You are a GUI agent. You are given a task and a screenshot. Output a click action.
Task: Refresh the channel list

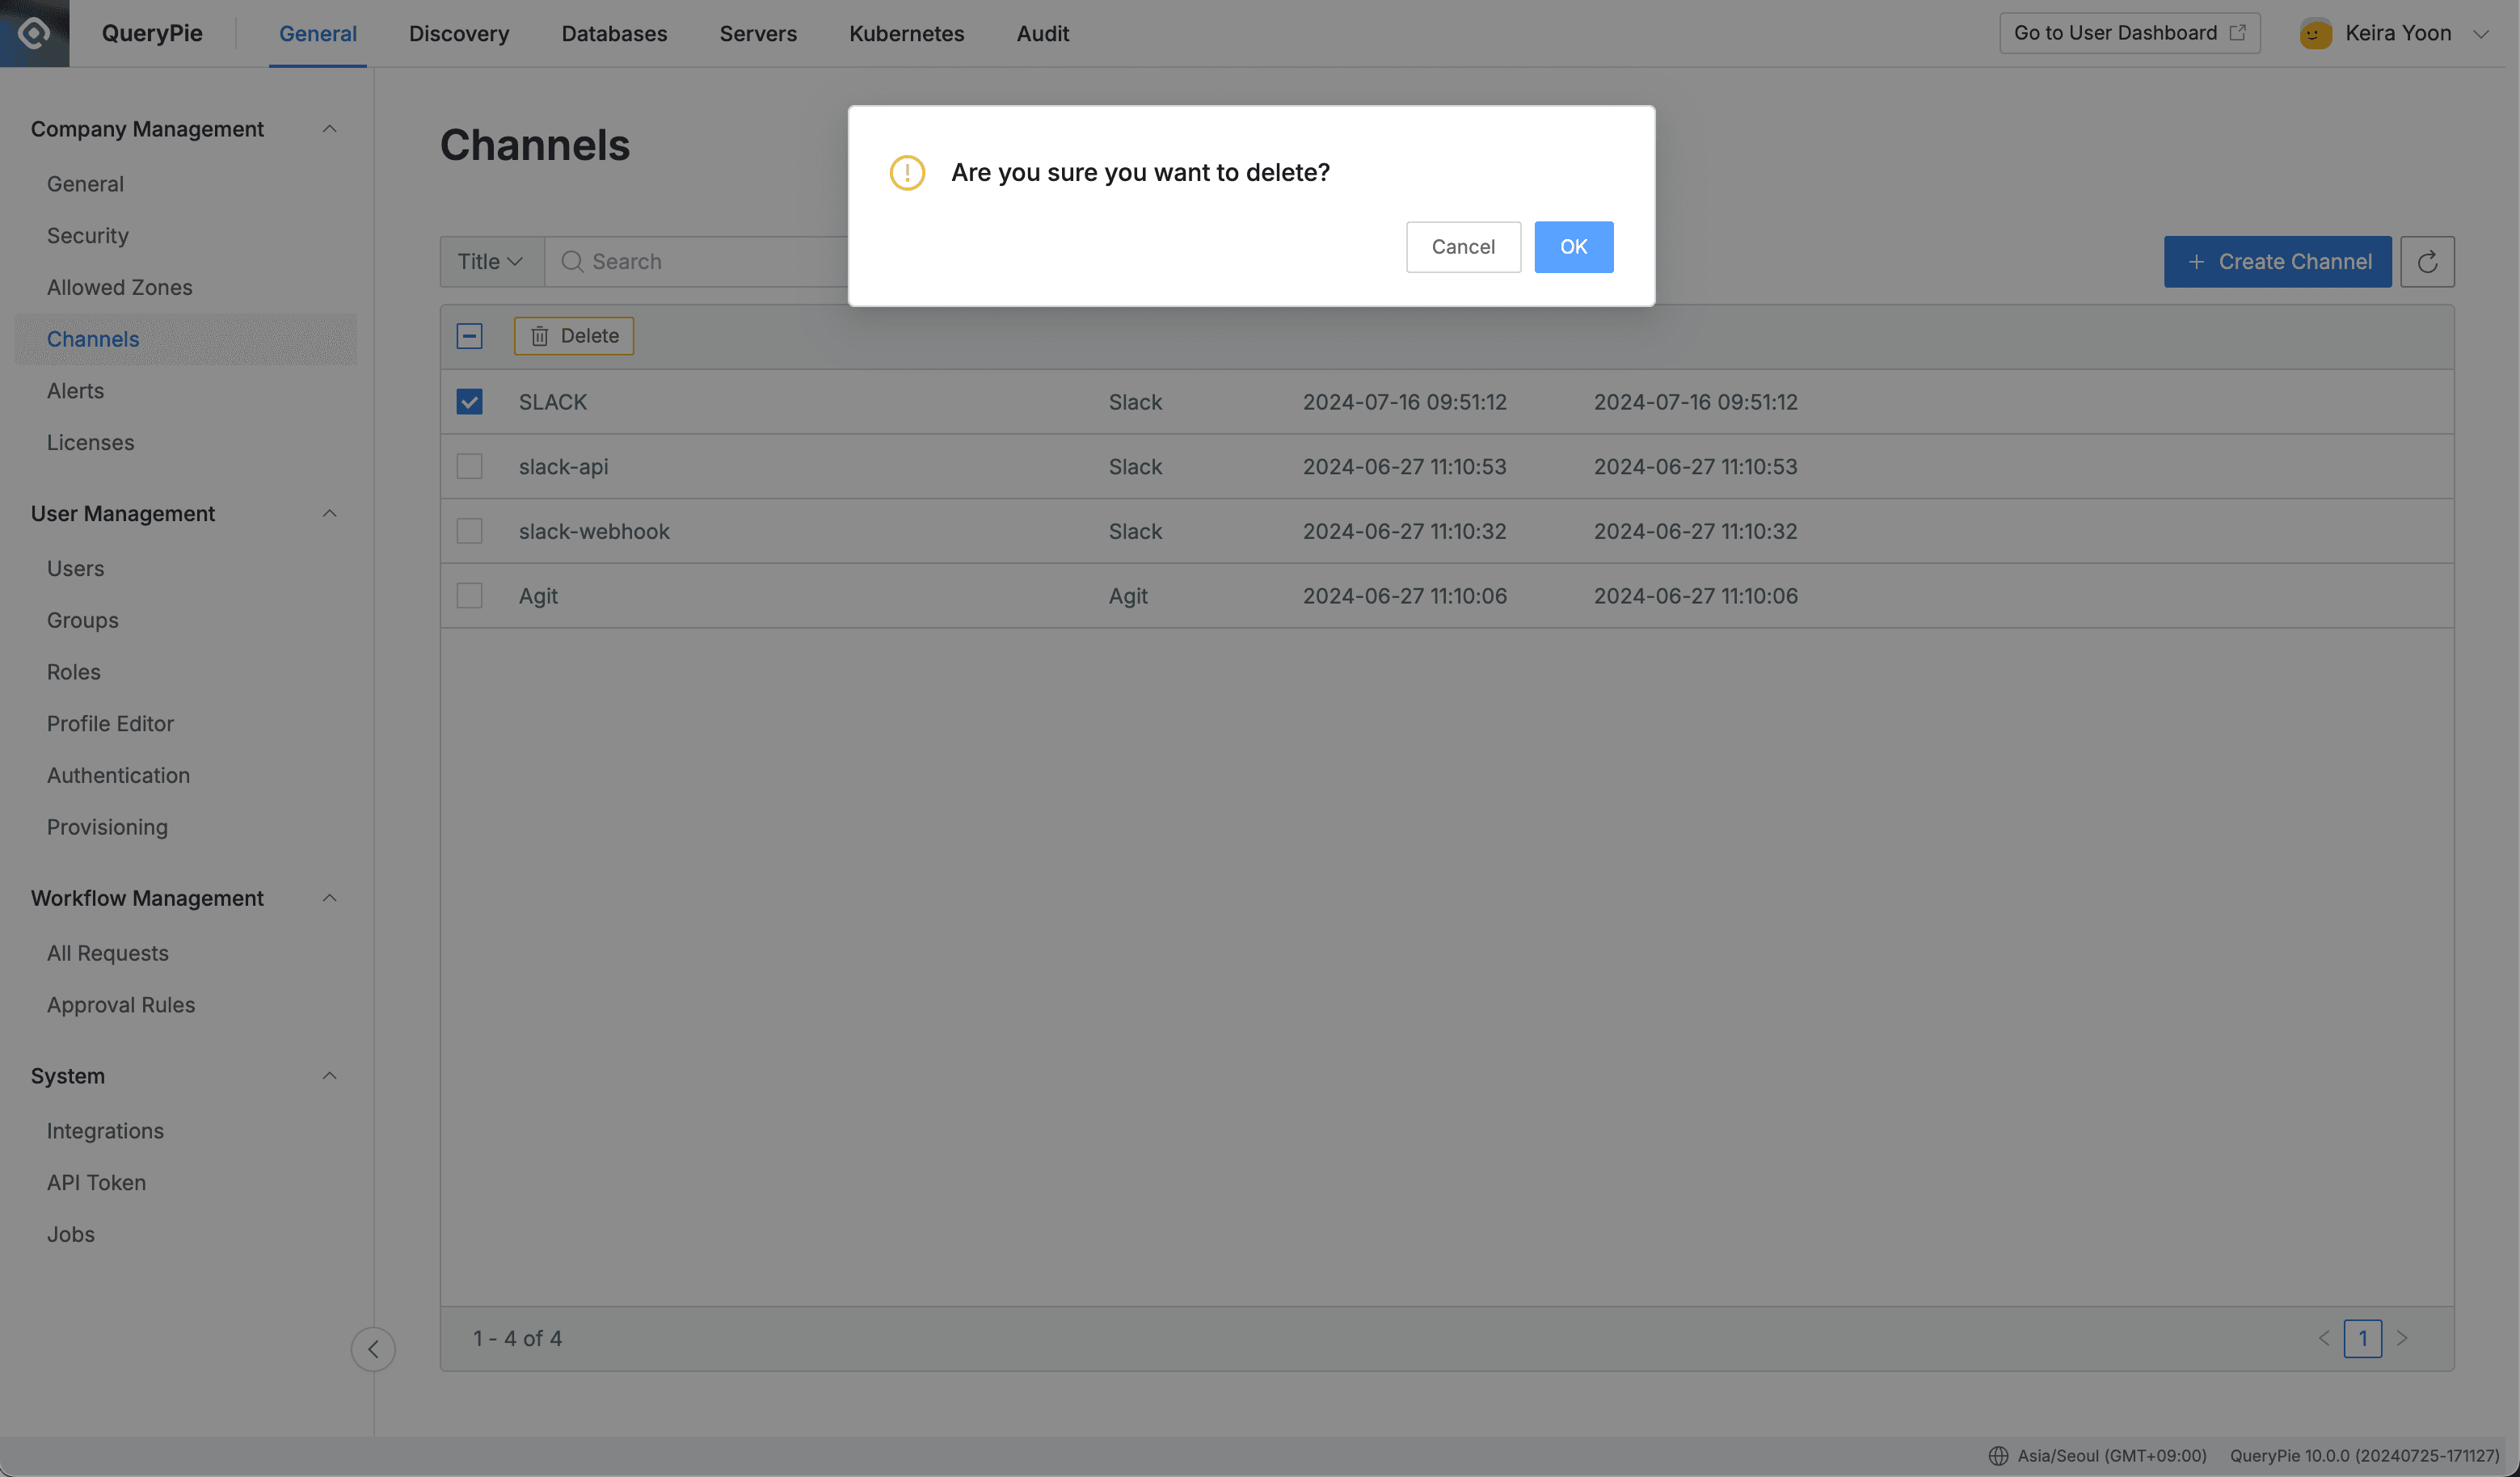coord(2427,261)
